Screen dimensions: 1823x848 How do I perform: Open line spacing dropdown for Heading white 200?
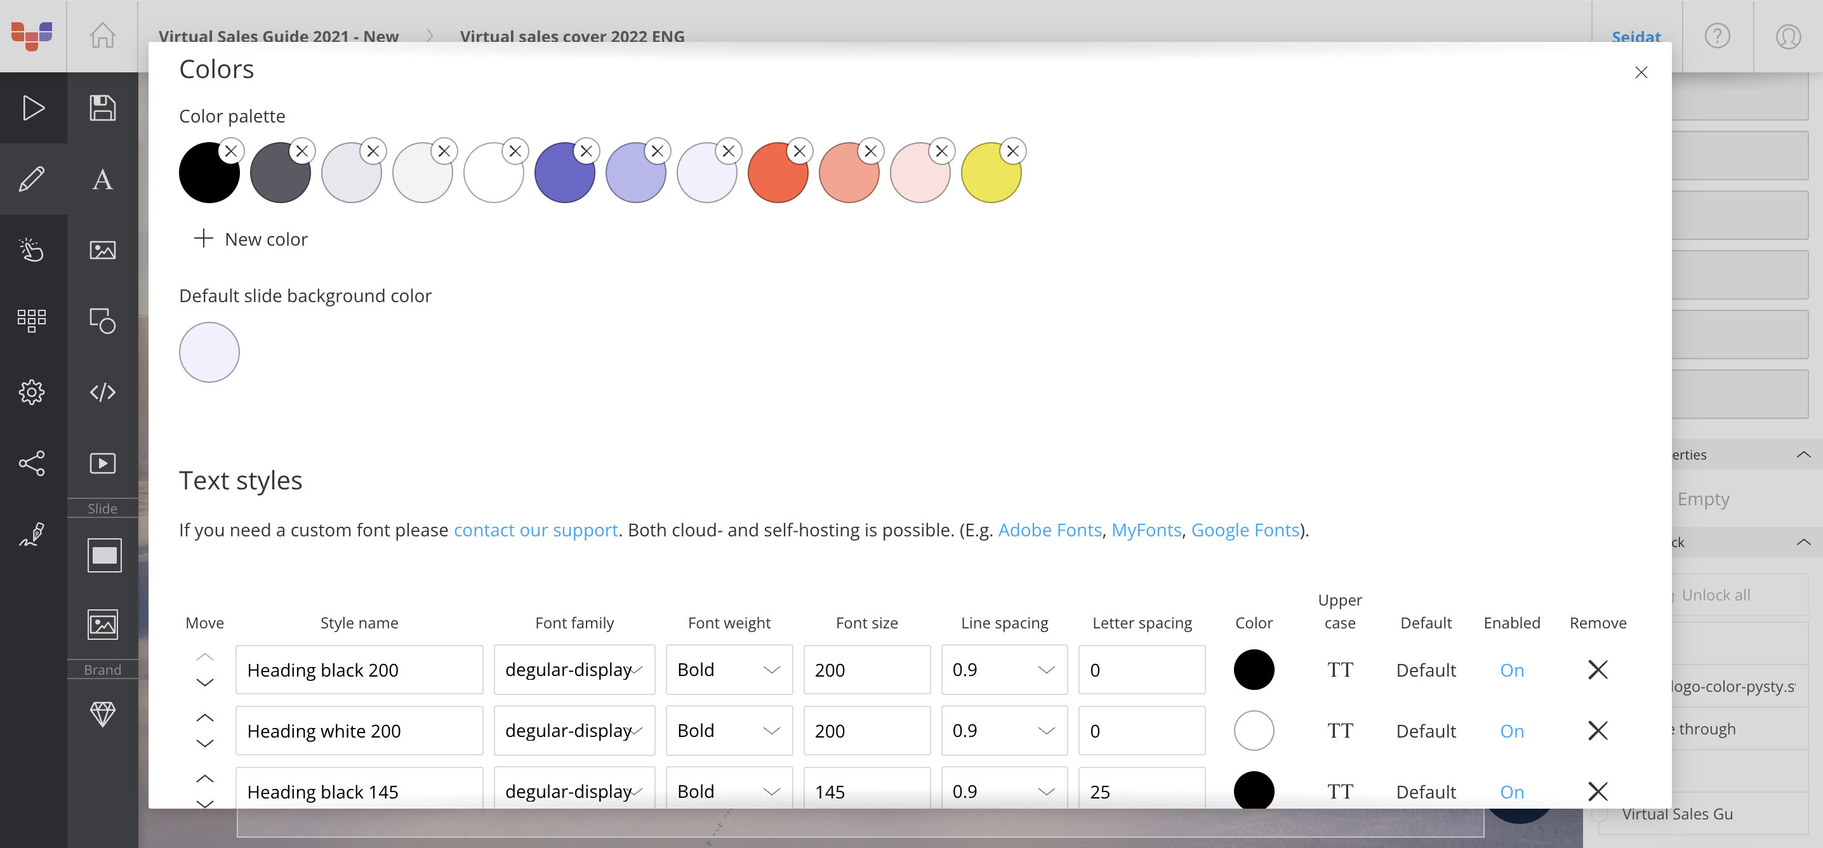[x=1004, y=731]
